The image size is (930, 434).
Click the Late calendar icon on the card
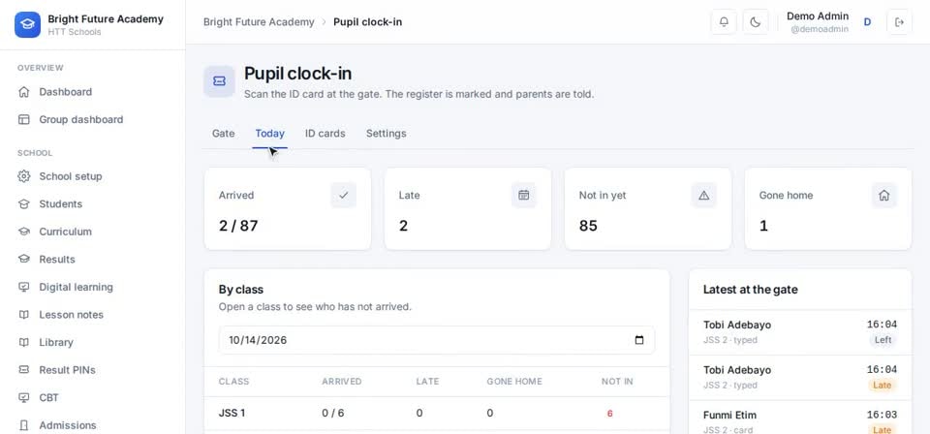[524, 195]
